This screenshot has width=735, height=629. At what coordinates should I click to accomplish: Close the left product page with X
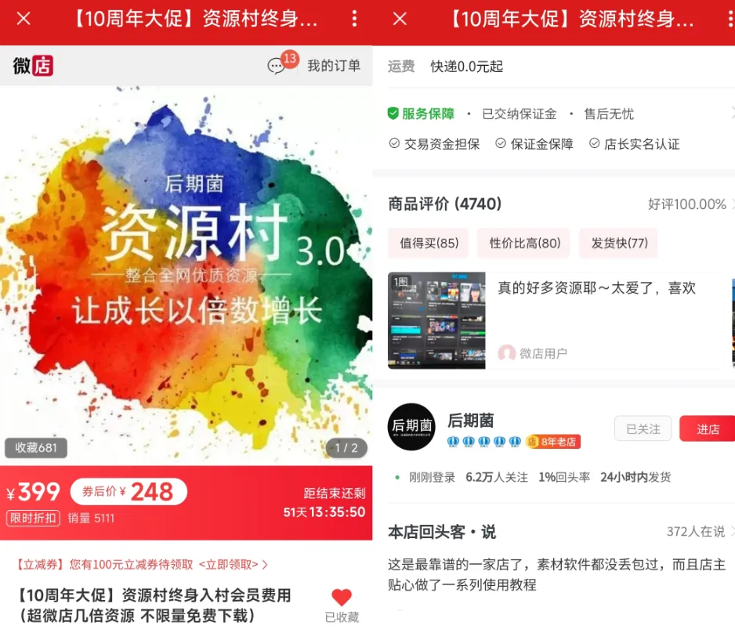click(x=24, y=19)
